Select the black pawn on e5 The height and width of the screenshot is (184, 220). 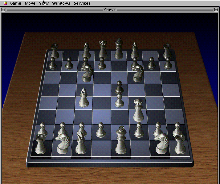click(x=119, y=87)
